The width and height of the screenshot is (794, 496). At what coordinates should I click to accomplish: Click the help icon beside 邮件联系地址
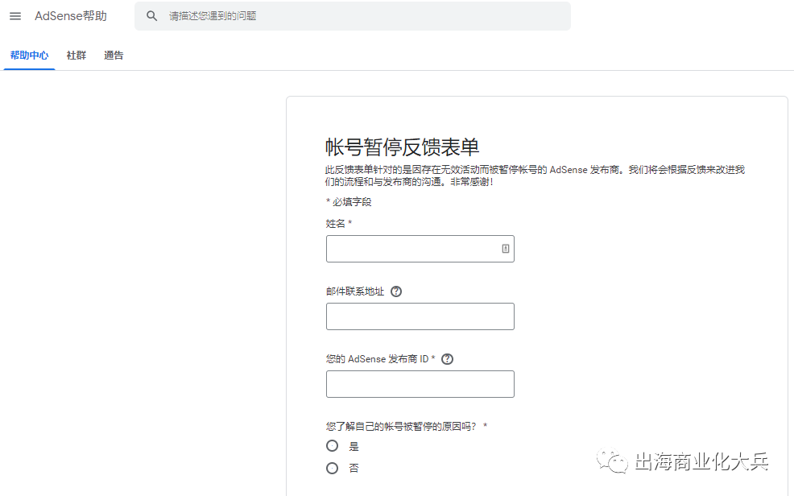pos(396,291)
